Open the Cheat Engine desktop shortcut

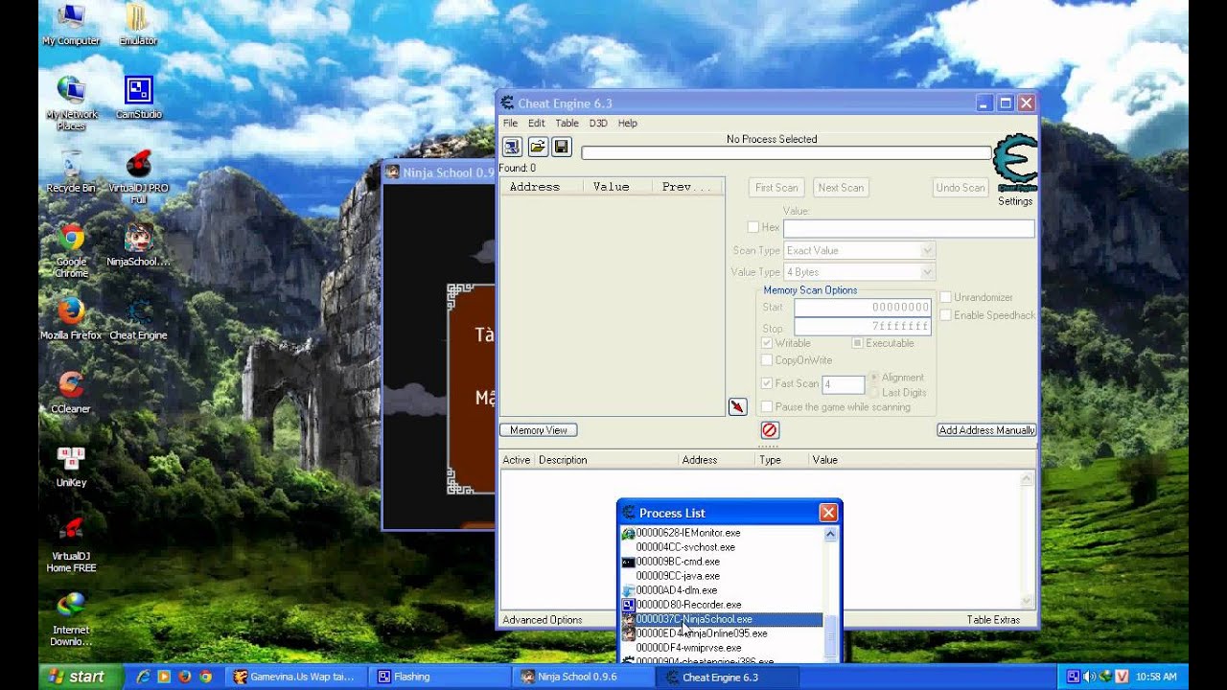[x=139, y=319]
